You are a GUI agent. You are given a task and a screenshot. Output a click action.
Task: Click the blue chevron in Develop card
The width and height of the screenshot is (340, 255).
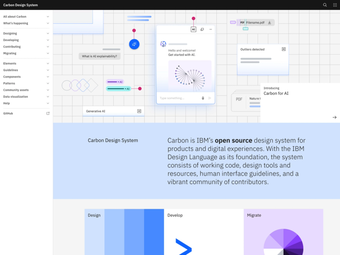pos(184,247)
